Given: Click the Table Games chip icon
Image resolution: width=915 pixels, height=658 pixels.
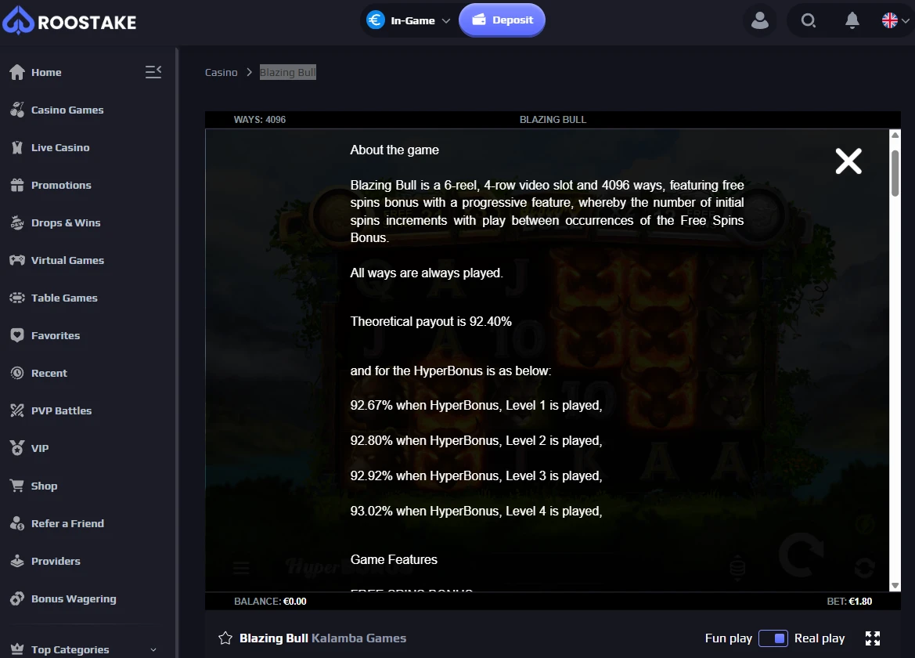Looking at the screenshot, I should point(17,298).
